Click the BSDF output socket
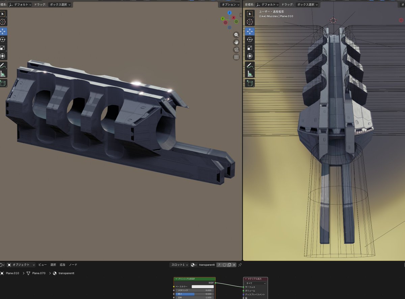Screen dimensions: 405x299 tap(215, 283)
